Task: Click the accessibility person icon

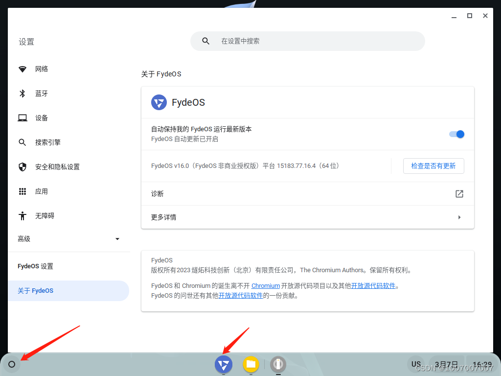Action: coord(23,216)
